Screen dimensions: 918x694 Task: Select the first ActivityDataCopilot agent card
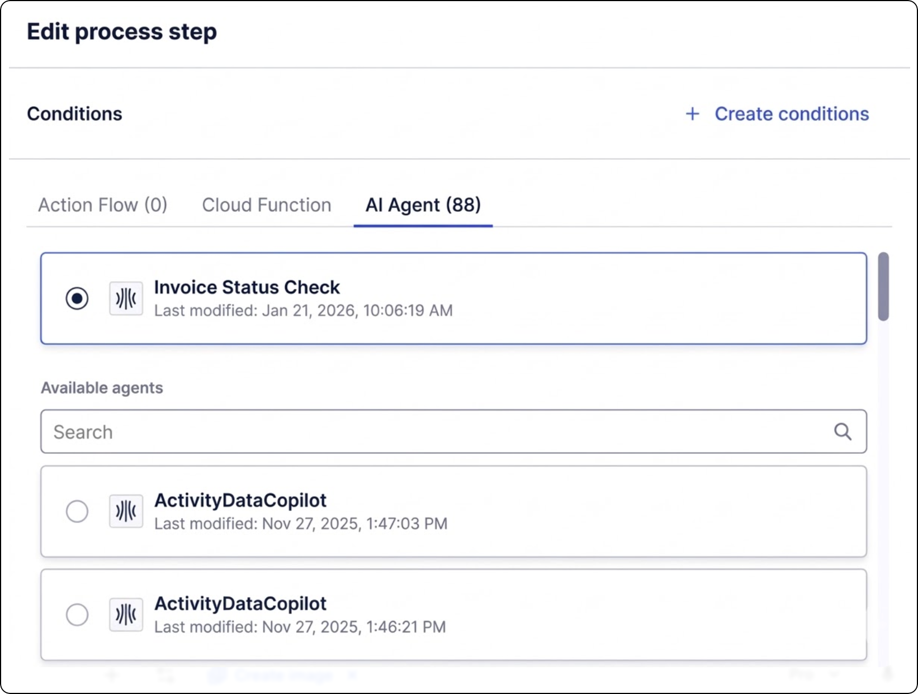(x=453, y=511)
